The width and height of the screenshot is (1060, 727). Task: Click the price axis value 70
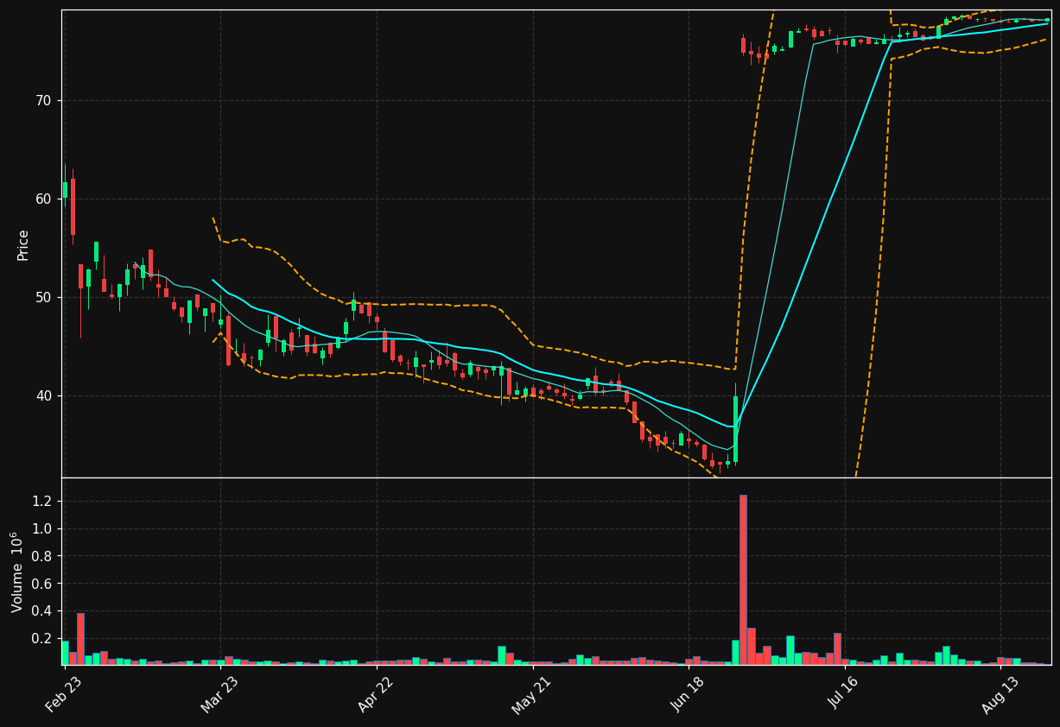43,100
